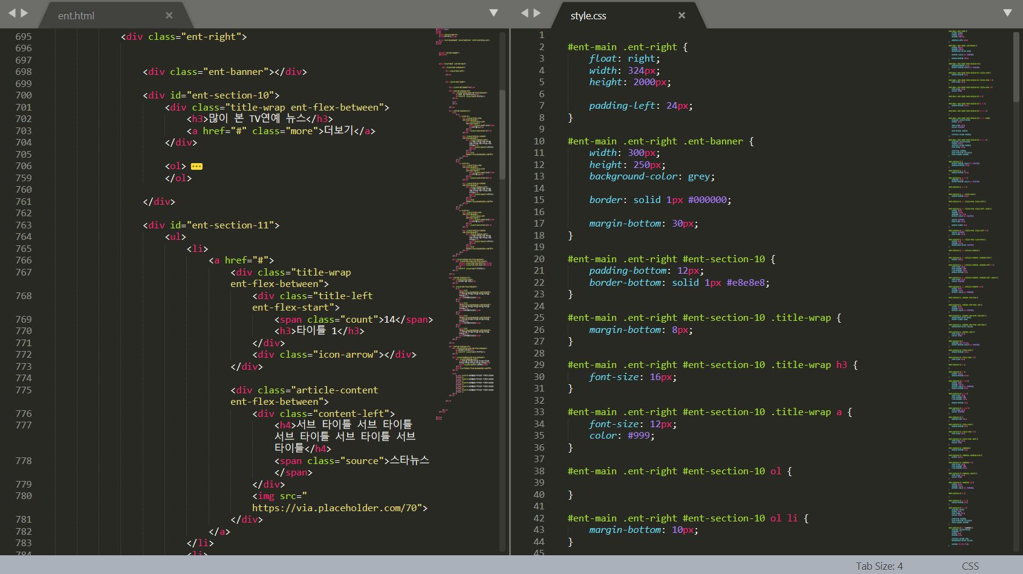
Task: Close the style.css tab
Action: [681, 16]
